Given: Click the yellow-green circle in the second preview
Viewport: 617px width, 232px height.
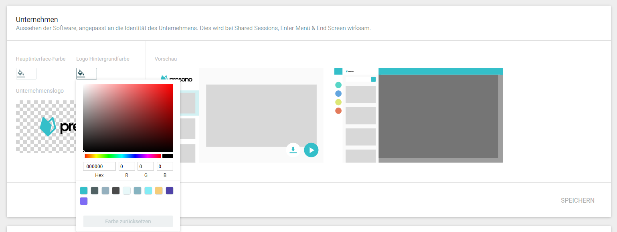Looking at the screenshot, I should [338, 102].
